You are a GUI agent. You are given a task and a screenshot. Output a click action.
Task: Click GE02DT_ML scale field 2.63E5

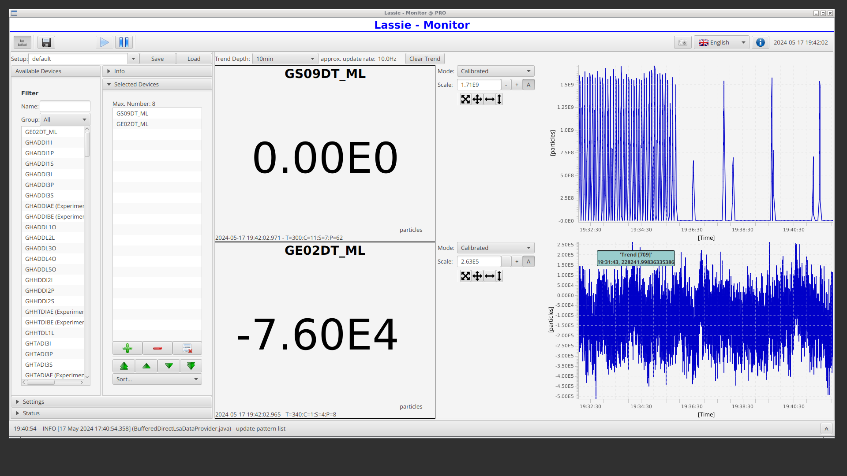click(x=479, y=261)
